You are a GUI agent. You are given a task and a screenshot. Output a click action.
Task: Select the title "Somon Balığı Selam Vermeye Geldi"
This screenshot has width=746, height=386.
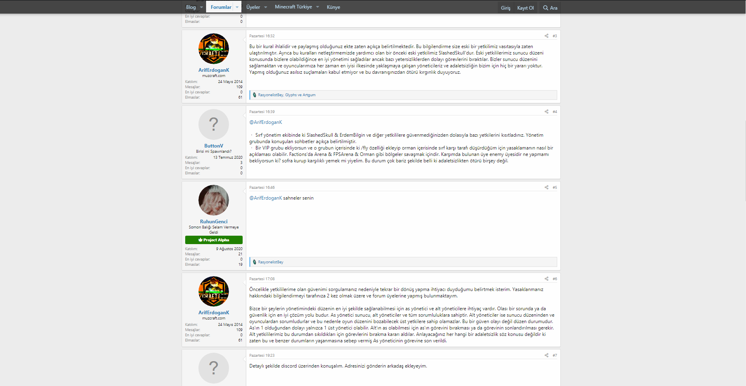[x=214, y=230]
